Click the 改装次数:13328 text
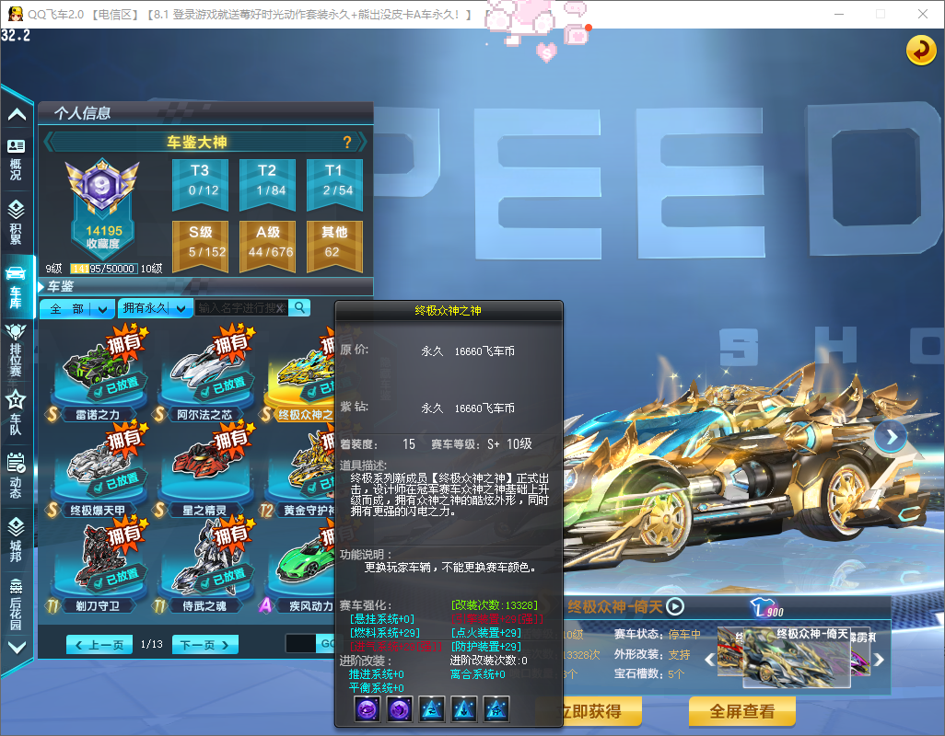This screenshot has width=945, height=736. 495,604
